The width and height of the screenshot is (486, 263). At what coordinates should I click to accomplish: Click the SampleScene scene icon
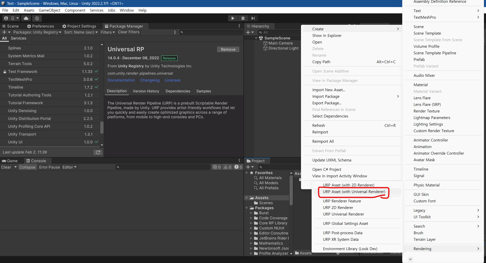pos(261,38)
